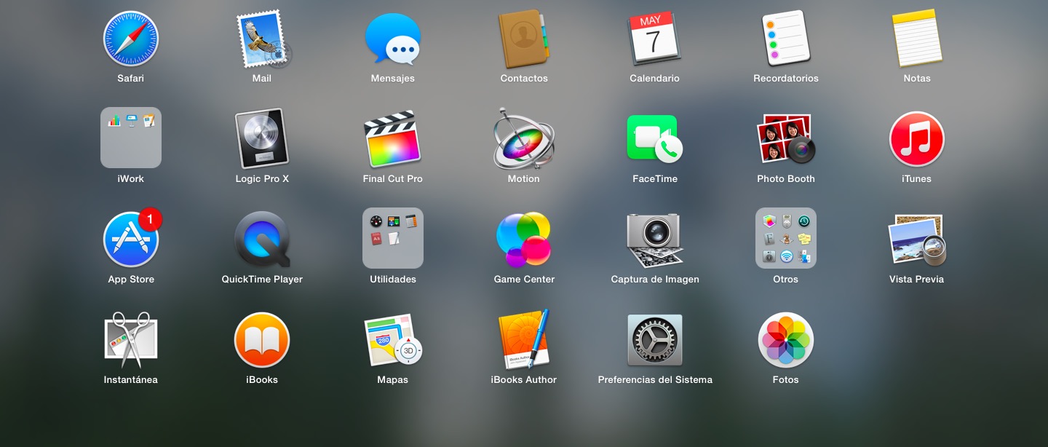
Task: Expand the Otros folder
Action: tap(786, 238)
